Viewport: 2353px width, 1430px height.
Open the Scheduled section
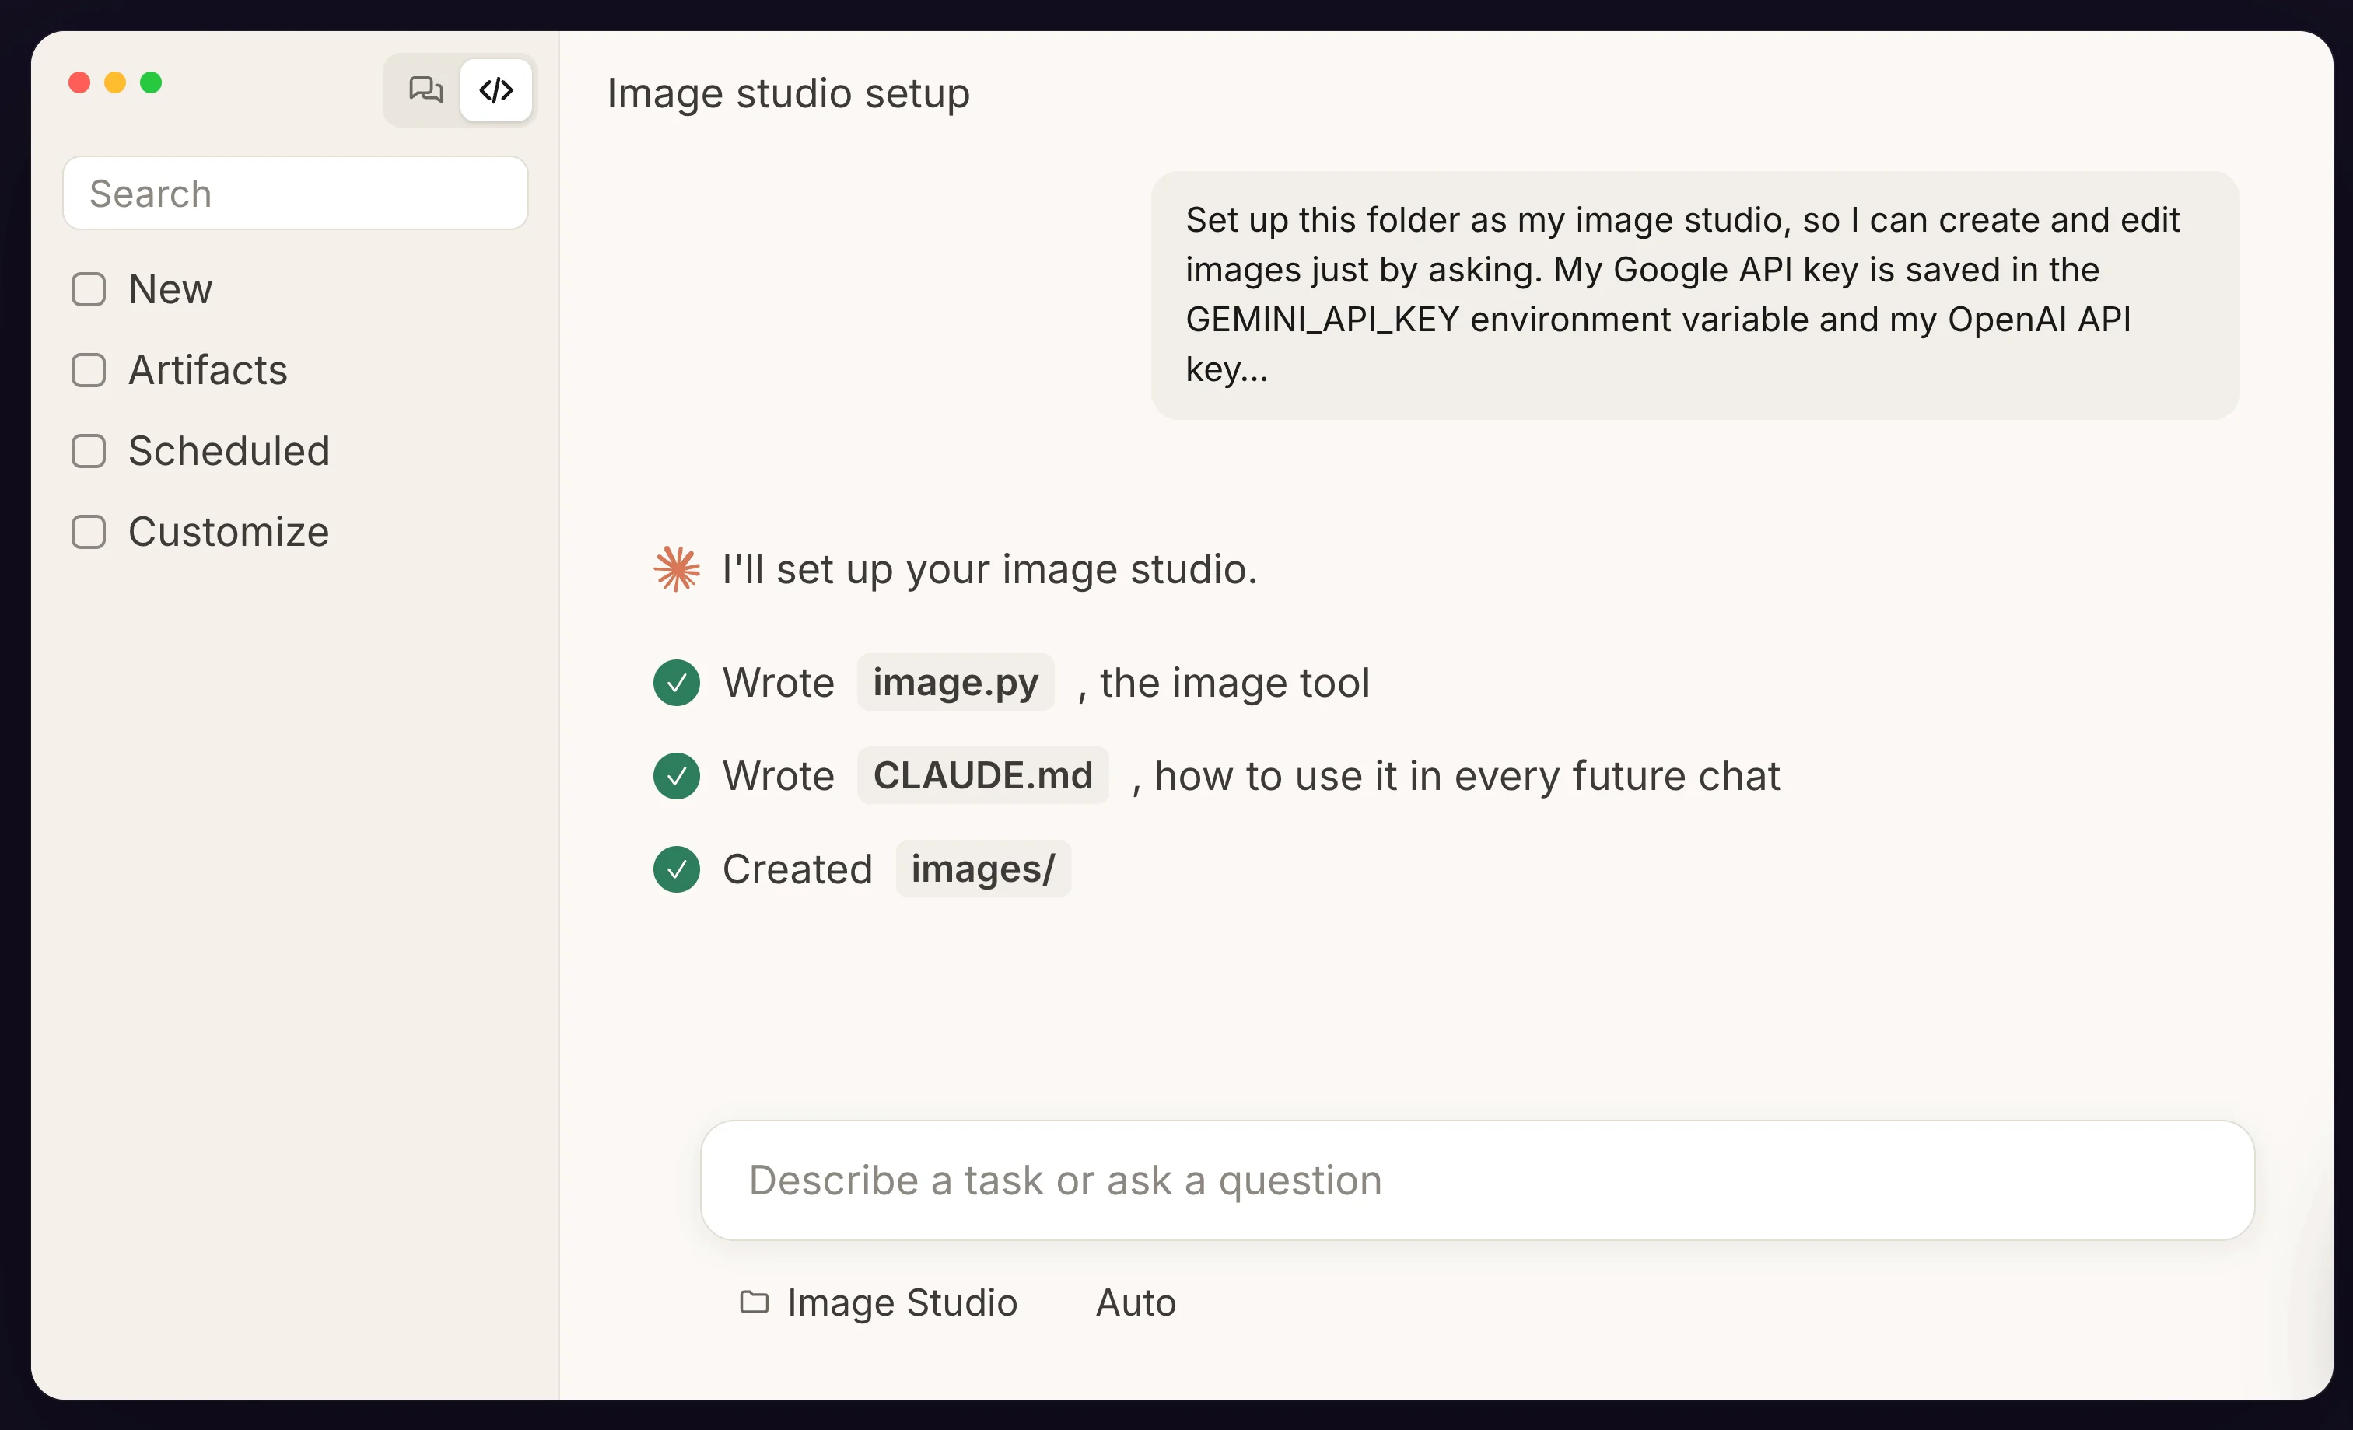click(x=229, y=452)
